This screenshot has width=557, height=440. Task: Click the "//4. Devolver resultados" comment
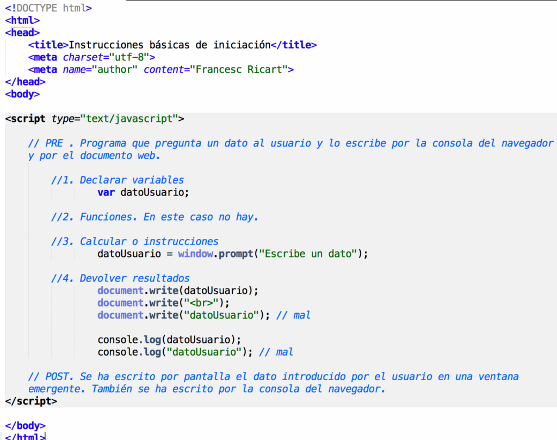[x=120, y=278]
